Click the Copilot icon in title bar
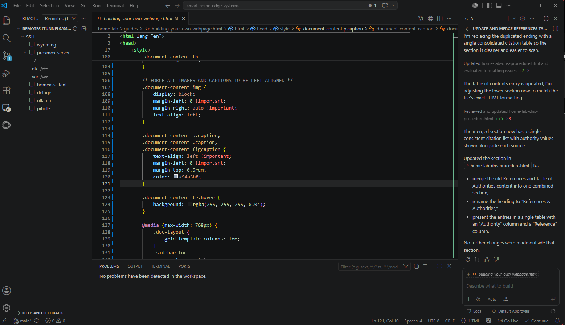 475,5
